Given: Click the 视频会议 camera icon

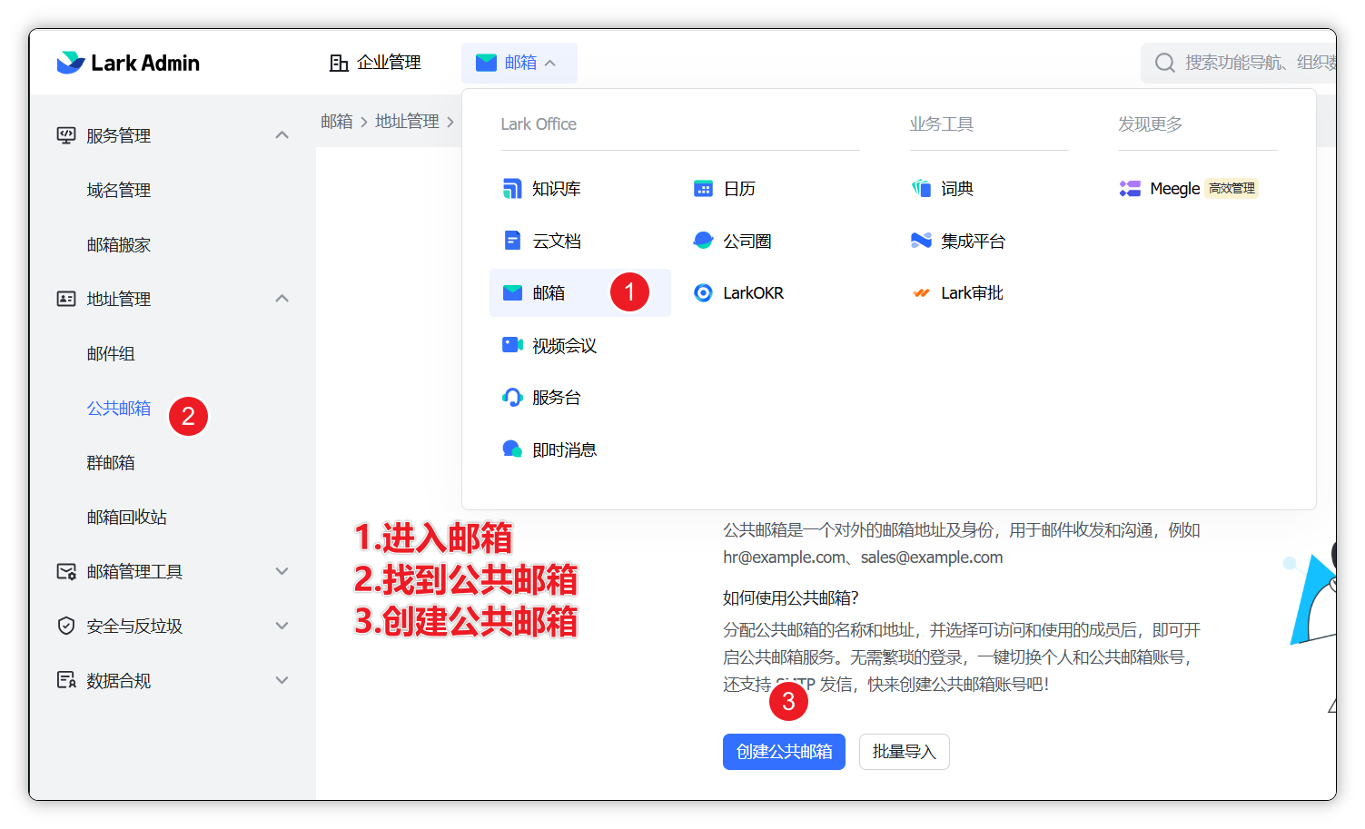Looking at the screenshot, I should click(x=512, y=345).
